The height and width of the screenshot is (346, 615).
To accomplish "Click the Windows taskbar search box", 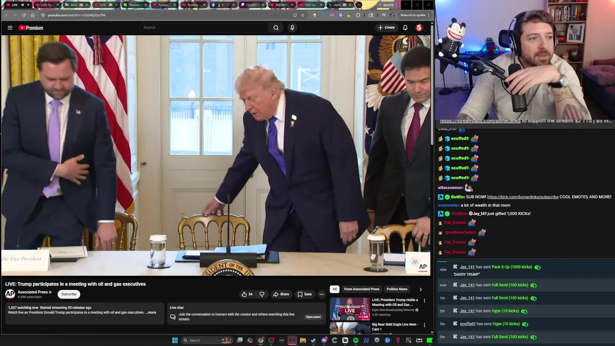I will [x=207, y=340].
